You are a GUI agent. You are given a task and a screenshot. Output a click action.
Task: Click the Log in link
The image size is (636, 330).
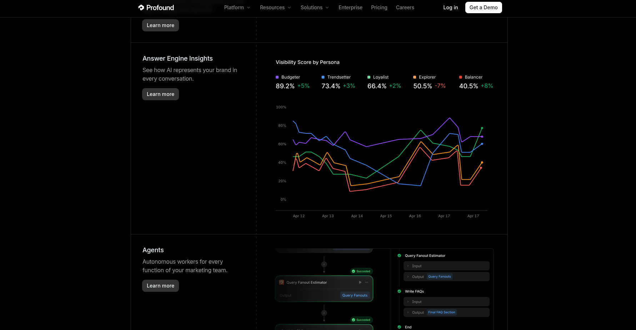450,7
